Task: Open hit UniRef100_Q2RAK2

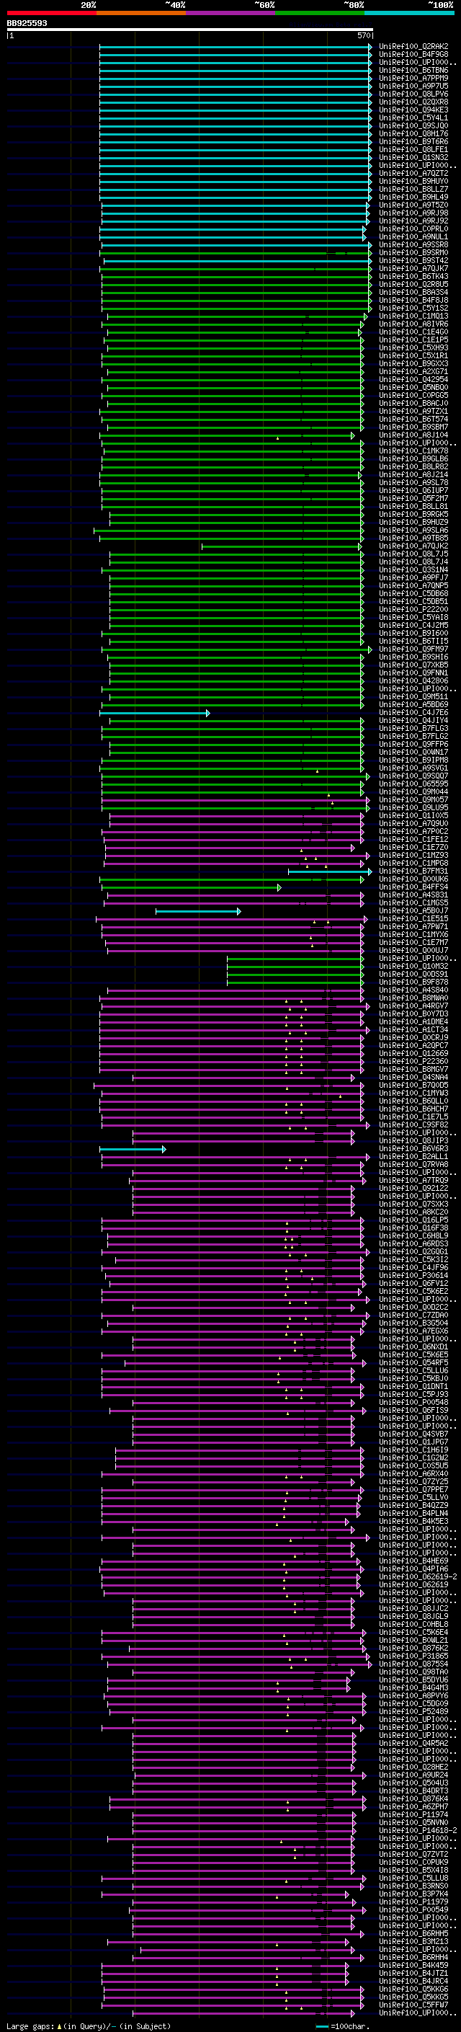Action: (413, 47)
